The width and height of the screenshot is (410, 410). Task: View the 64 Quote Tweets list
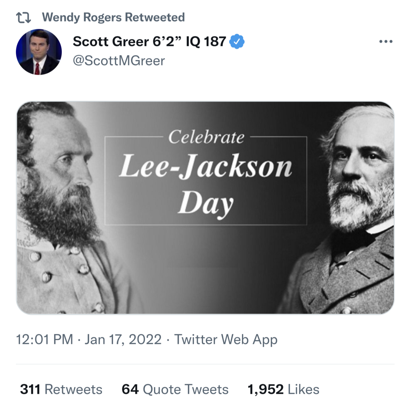click(175, 389)
